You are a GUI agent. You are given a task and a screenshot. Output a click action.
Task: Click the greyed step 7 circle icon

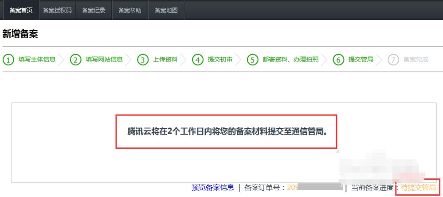(393, 60)
